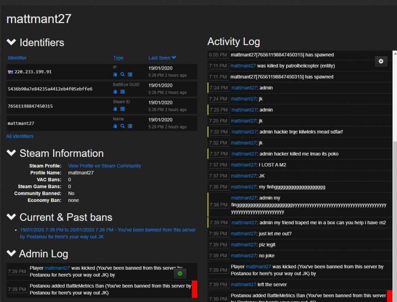Collapse the Admin Log section
The image size is (397, 302).
(11, 254)
